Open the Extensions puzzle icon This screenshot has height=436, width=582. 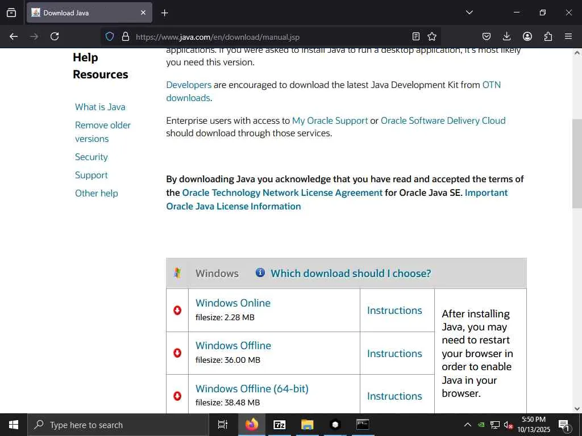pyautogui.click(x=548, y=36)
